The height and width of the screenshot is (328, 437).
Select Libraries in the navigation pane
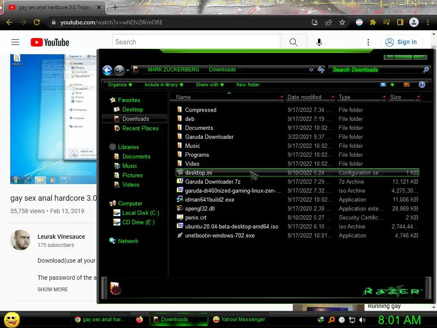[128, 147]
